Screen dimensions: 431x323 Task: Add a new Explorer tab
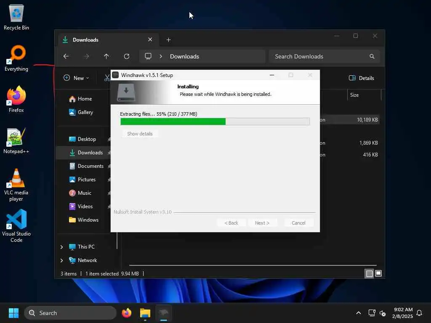(x=169, y=40)
